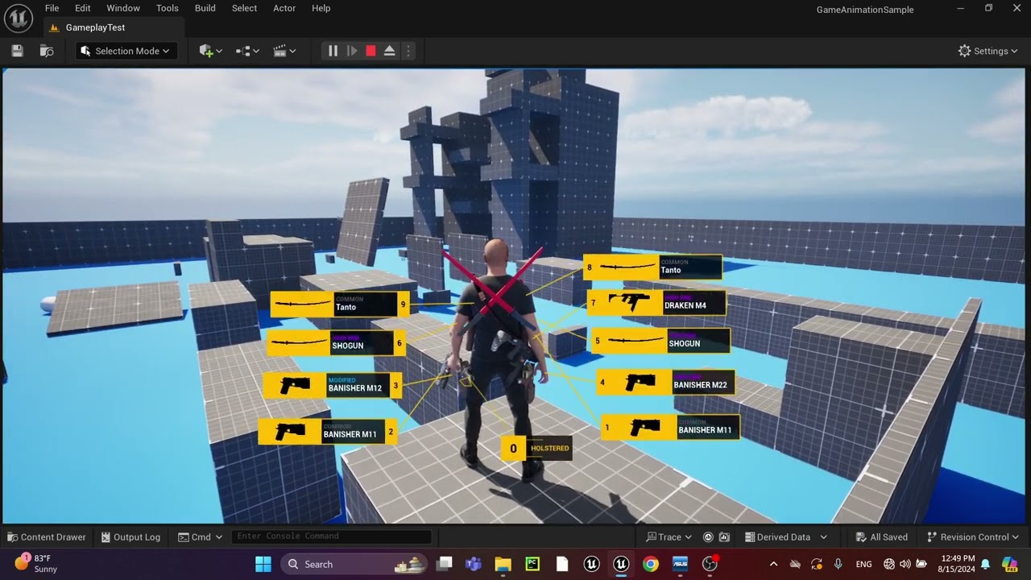This screenshot has width=1031, height=580.
Task: Select the BANISHER M11 weapon slot 2
Action: [328, 432]
